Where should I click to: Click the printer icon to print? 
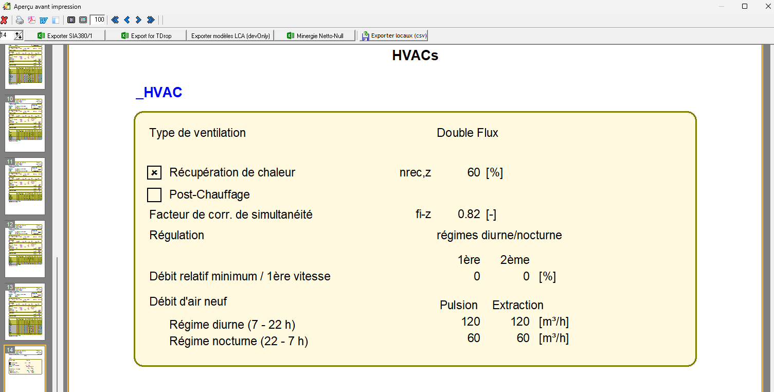point(20,20)
